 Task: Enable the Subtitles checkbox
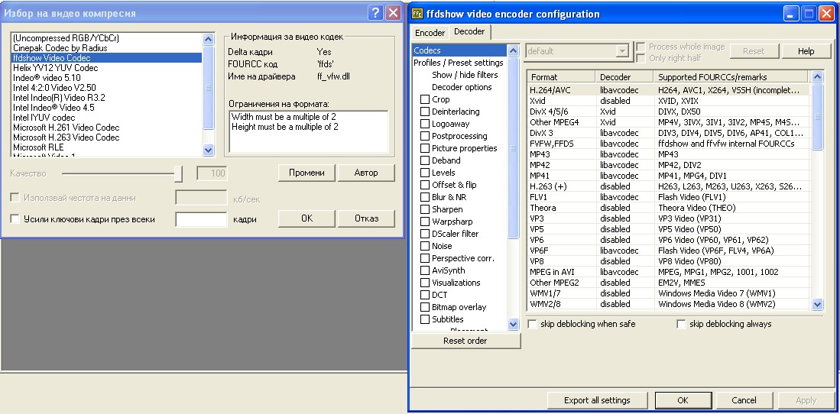[425, 319]
